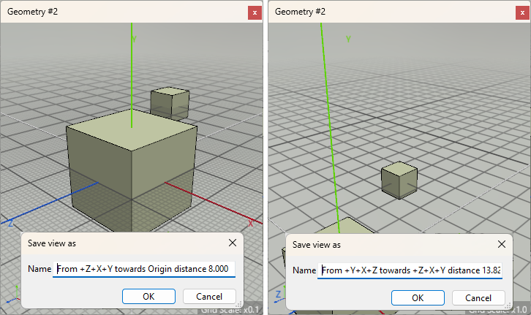Click Cancel in left Save view as dialog
Viewport: 531px width, 315px height.
coord(209,297)
